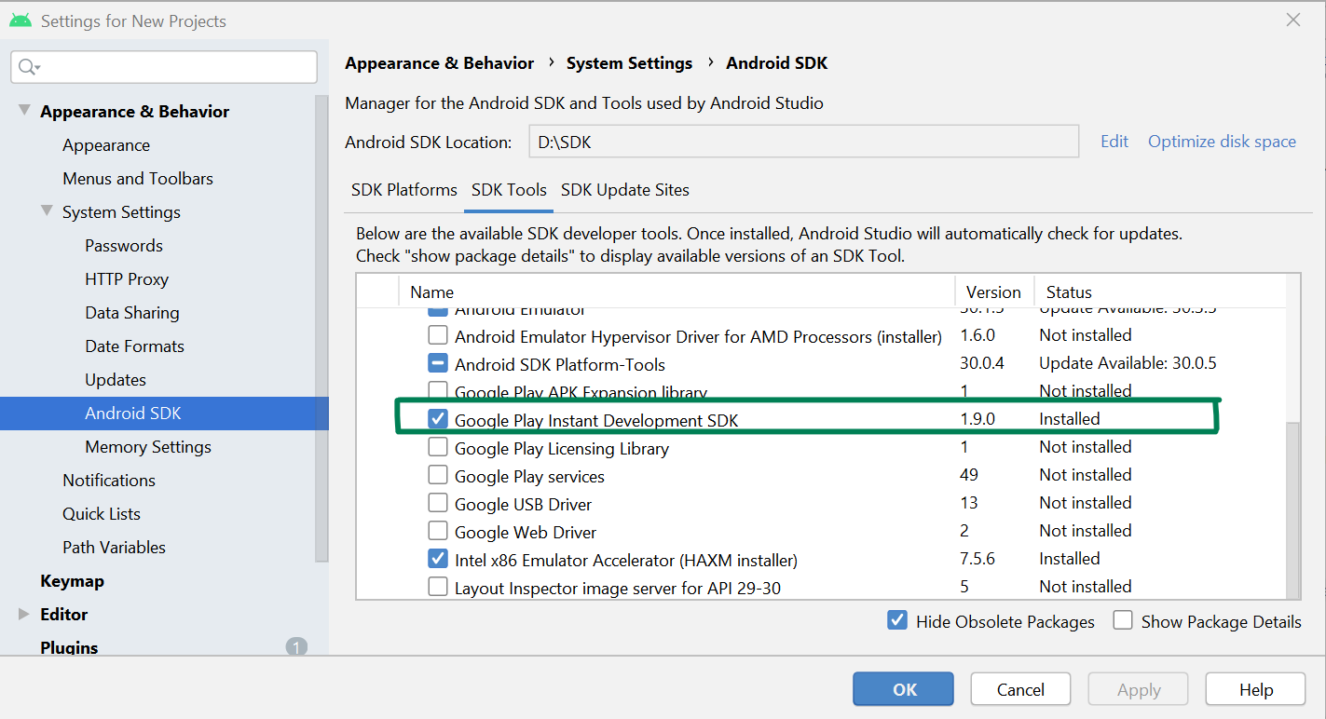The height and width of the screenshot is (719, 1326).
Task: Click Google Play APK Expansion library row
Action: [820, 391]
